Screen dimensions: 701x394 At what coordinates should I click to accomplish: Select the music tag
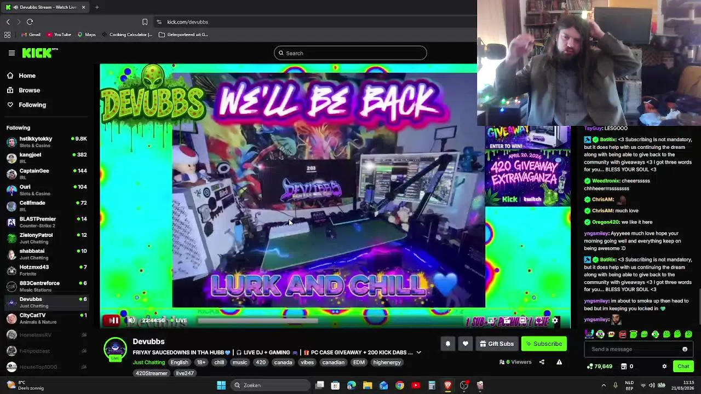click(240, 362)
